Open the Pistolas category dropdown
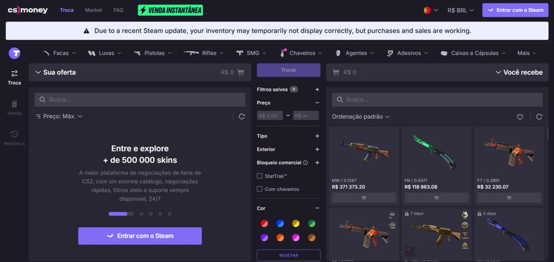This screenshot has width=554, height=262. click(x=153, y=53)
